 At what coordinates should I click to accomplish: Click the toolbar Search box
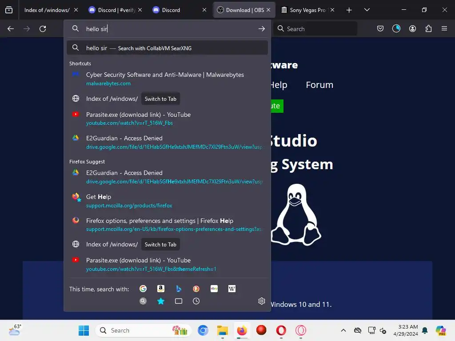click(x=315, y=29)
